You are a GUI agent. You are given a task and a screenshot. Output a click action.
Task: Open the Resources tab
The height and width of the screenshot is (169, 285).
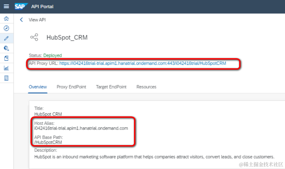pyautogui.click(x=146, y=87)
